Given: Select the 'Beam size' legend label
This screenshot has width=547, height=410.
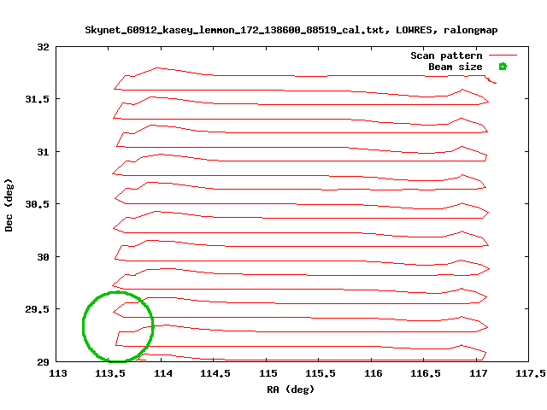Looking at the screenshot, I should click(456, 67).
